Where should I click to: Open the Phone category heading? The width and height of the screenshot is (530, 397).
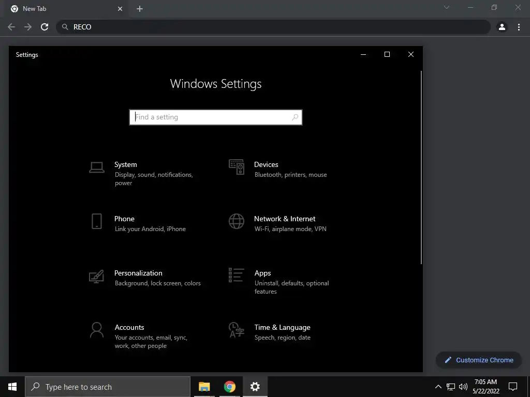coord(124,219)
